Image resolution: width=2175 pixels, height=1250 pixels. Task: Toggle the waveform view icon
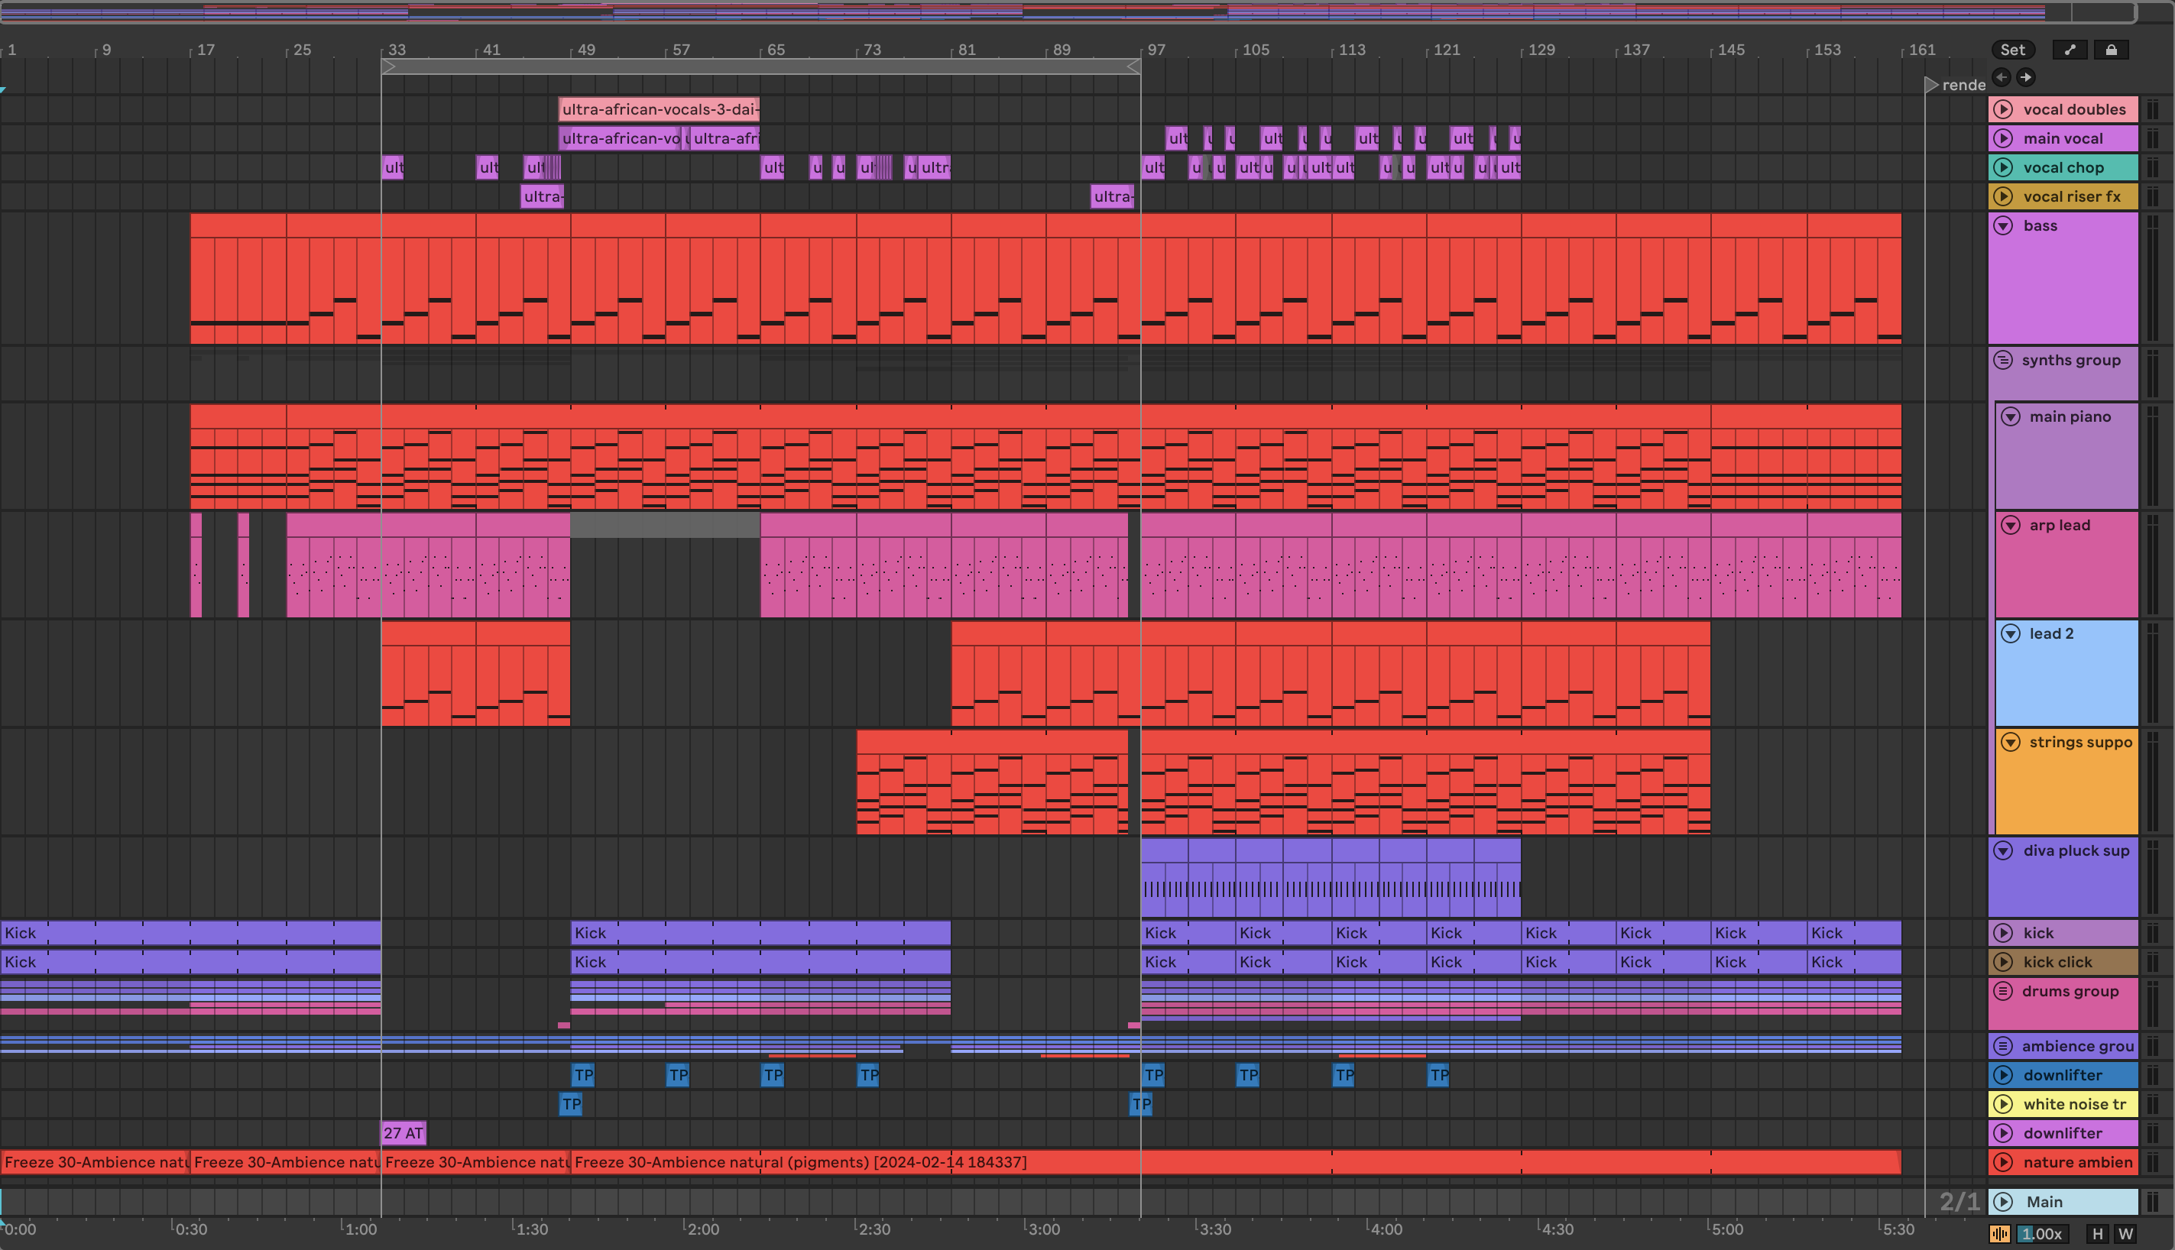pos(2000,1234)
